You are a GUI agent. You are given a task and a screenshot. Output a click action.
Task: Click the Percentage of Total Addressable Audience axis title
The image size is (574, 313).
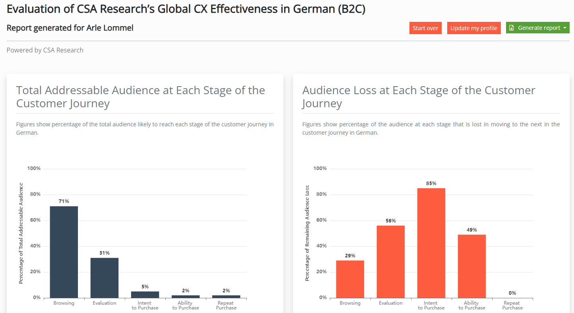point(21,233)
